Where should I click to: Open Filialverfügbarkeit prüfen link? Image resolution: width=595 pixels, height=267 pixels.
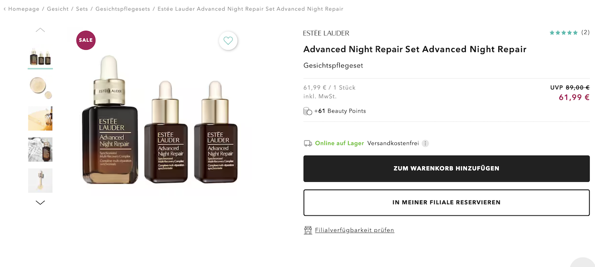point(354,230)
